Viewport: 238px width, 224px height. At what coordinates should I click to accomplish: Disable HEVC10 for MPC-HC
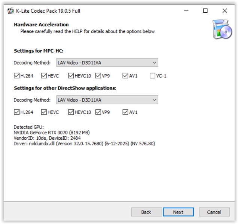71,76
